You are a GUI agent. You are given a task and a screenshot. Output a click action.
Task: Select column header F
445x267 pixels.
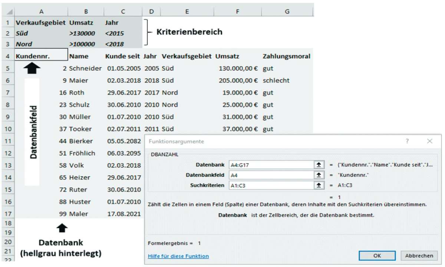click(237, 11)
